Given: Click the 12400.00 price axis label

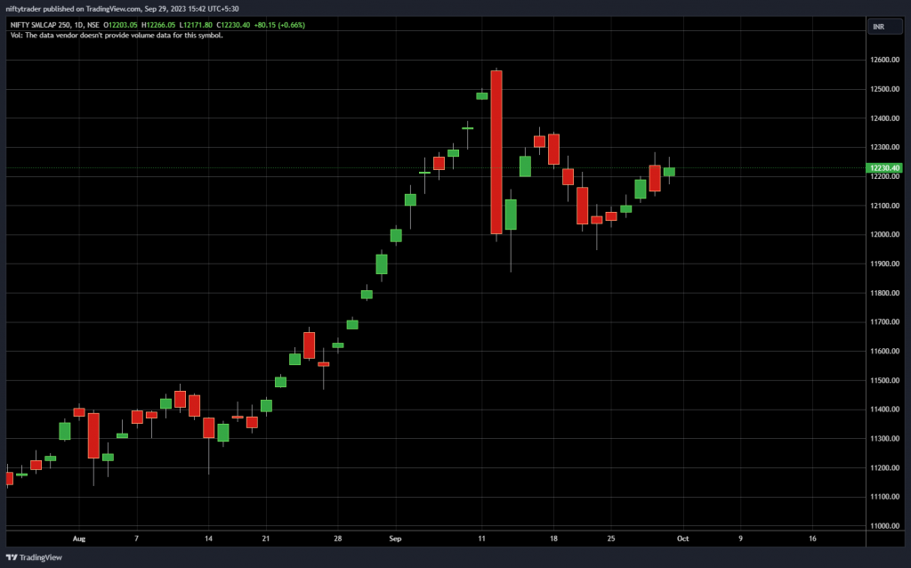Looking at the screenshot, I should point(884,118).
